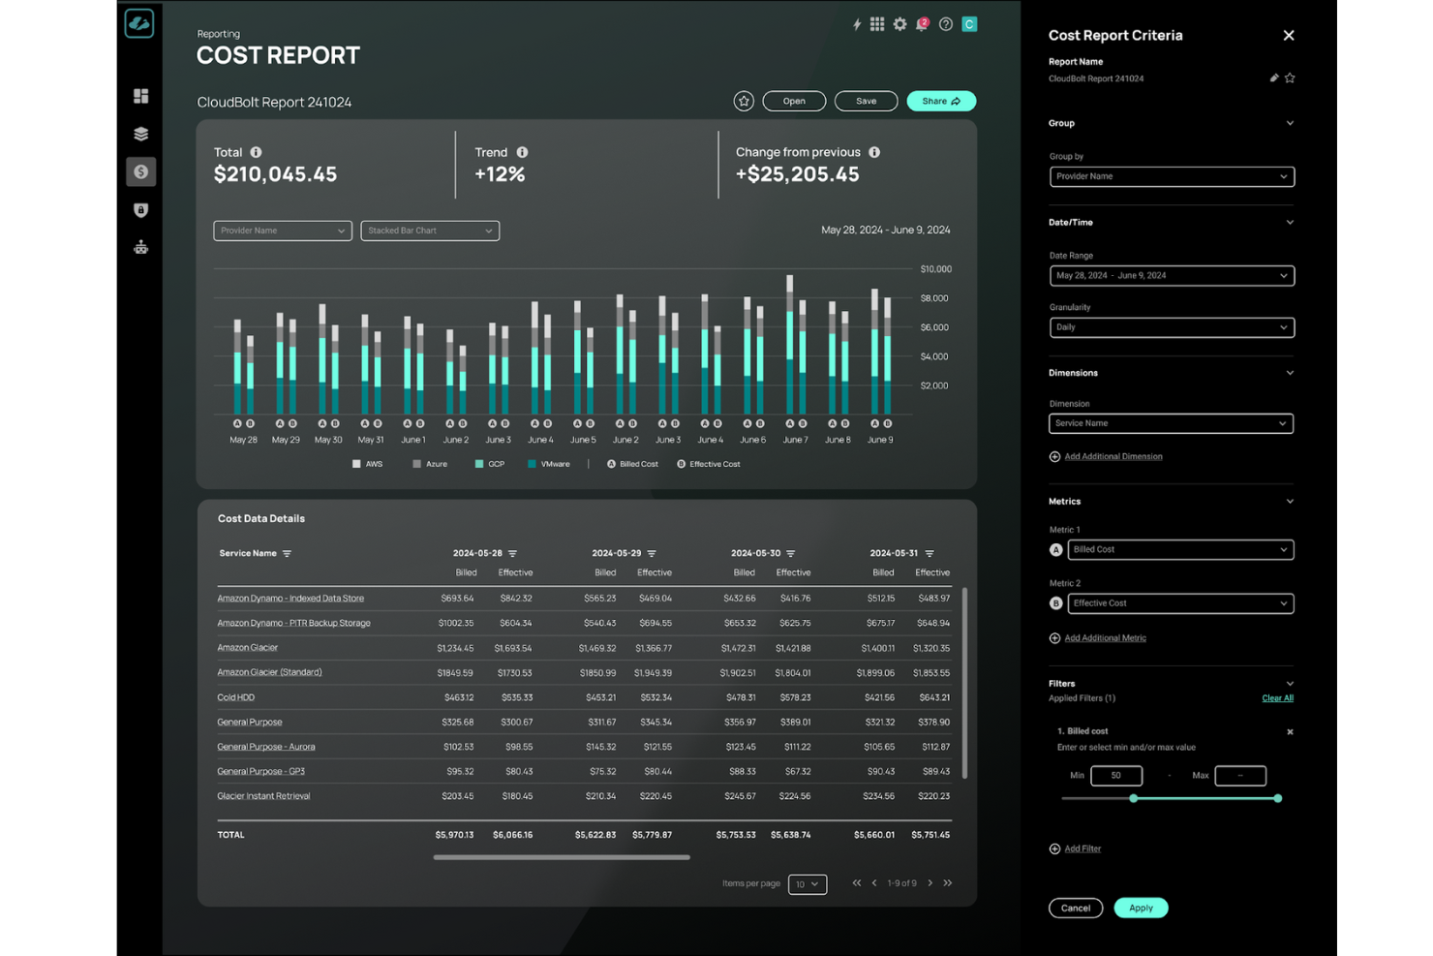This screenshot has height=956, width=1433.
Task: Open the dashboard grid sidebar icon
Action: pos(141,96)
